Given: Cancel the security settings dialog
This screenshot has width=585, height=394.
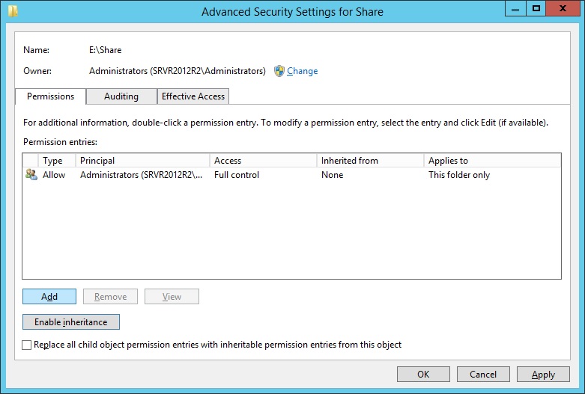Looking at the screenshot, I should tap(483, 375).
